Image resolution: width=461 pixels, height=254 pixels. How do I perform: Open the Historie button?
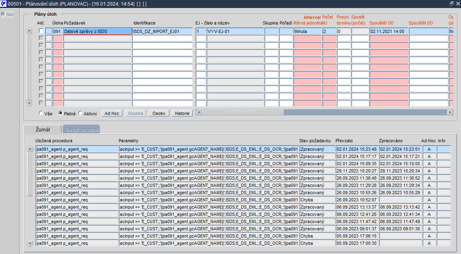click(182, 113)
